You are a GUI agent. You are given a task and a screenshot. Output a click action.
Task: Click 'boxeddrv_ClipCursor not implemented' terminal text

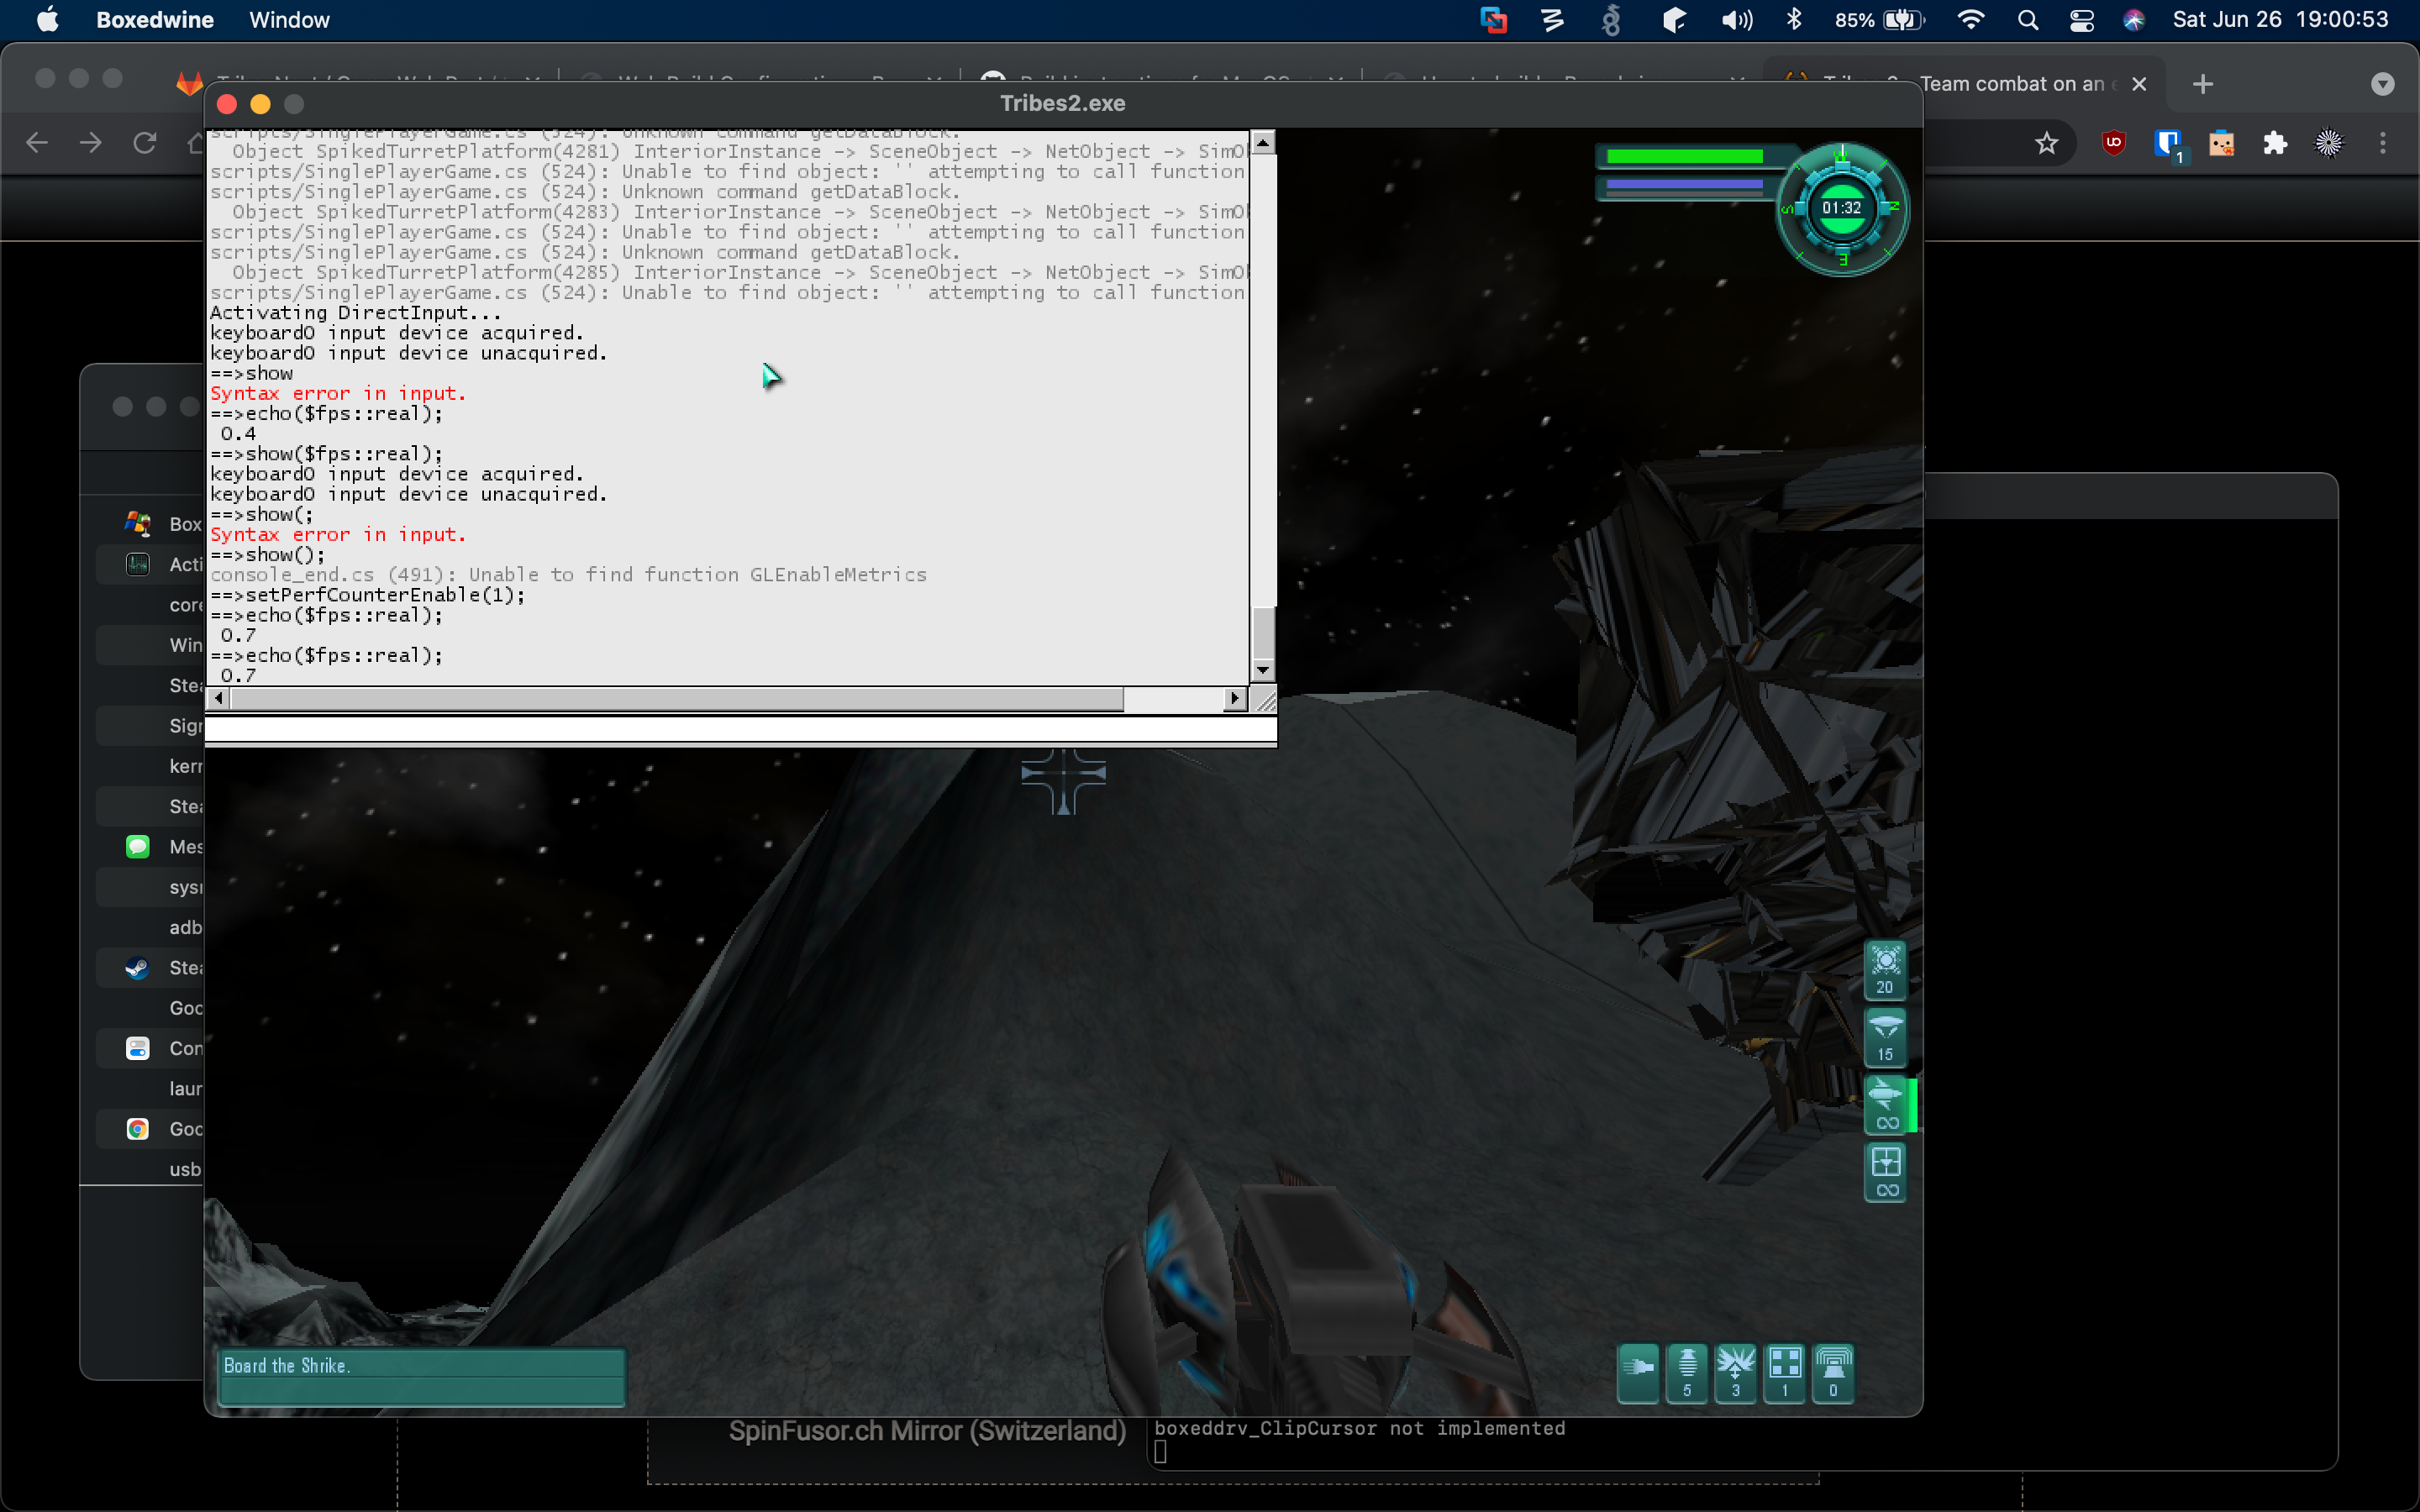coord(1359,1429)
